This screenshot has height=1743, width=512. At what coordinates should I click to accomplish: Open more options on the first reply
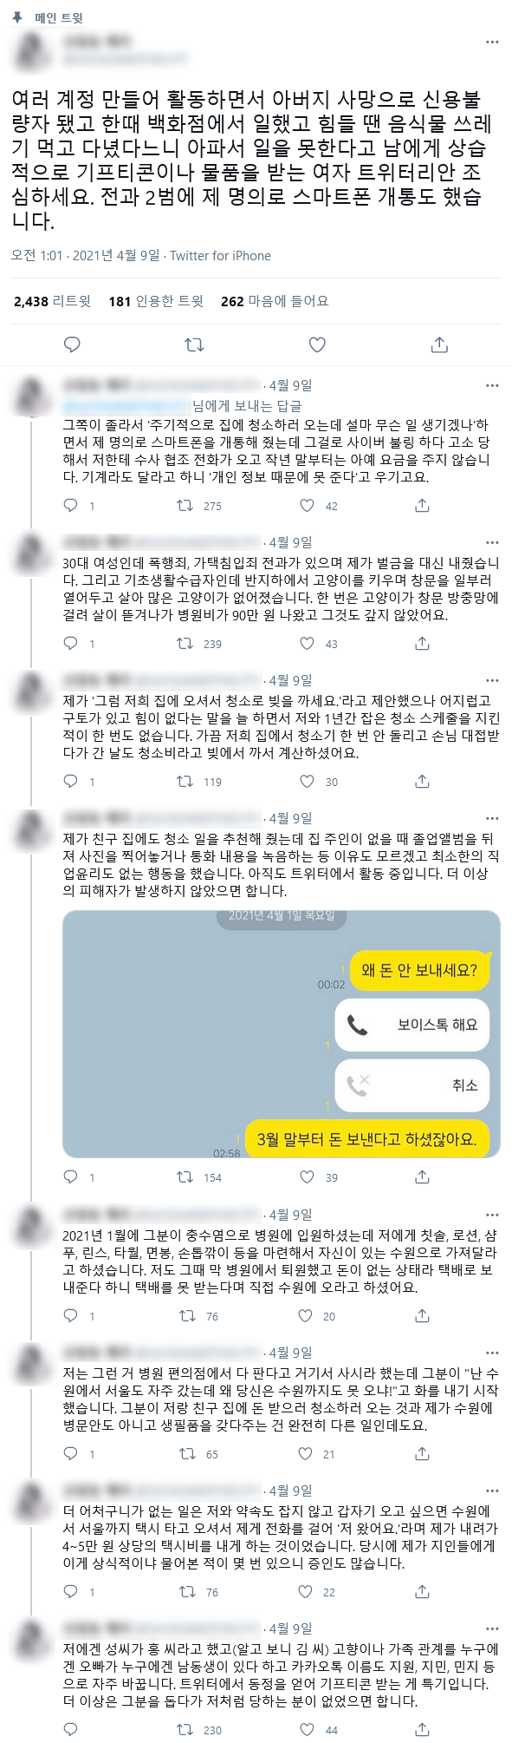coord(492,385)
